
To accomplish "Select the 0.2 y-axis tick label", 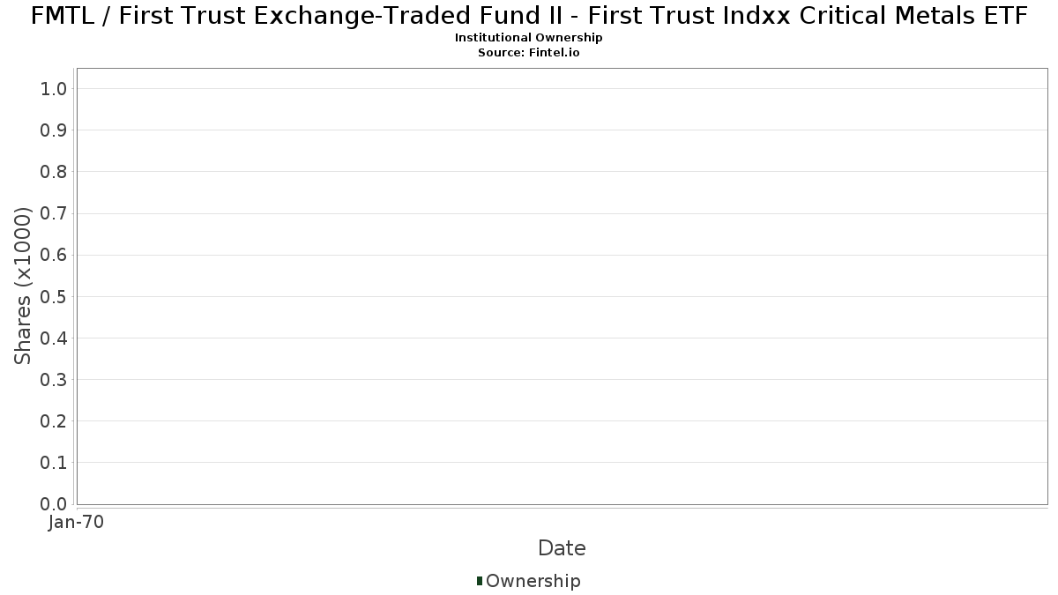I will tap(54, 420).
